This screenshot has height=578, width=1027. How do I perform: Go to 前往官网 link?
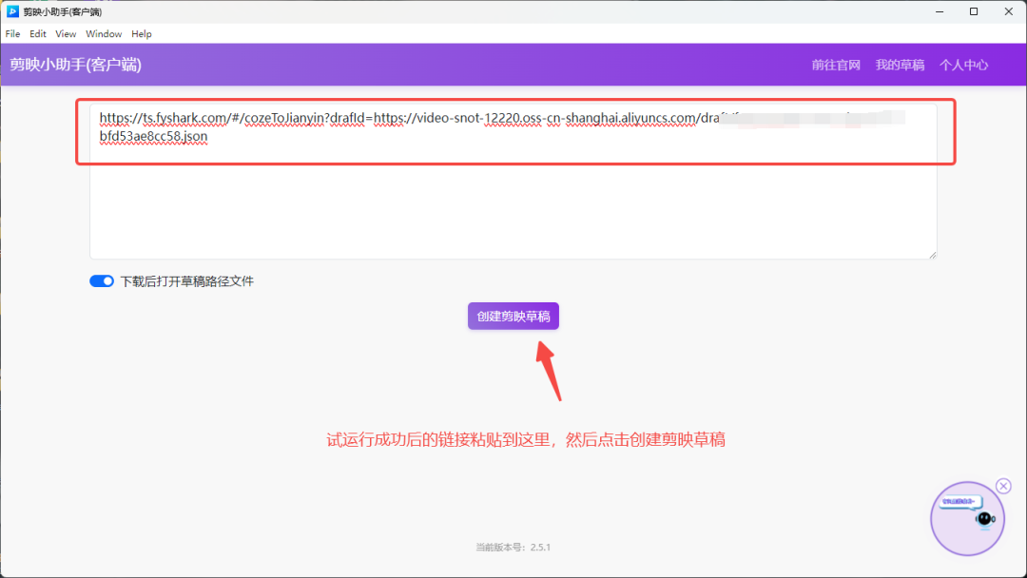pos(836,65)
